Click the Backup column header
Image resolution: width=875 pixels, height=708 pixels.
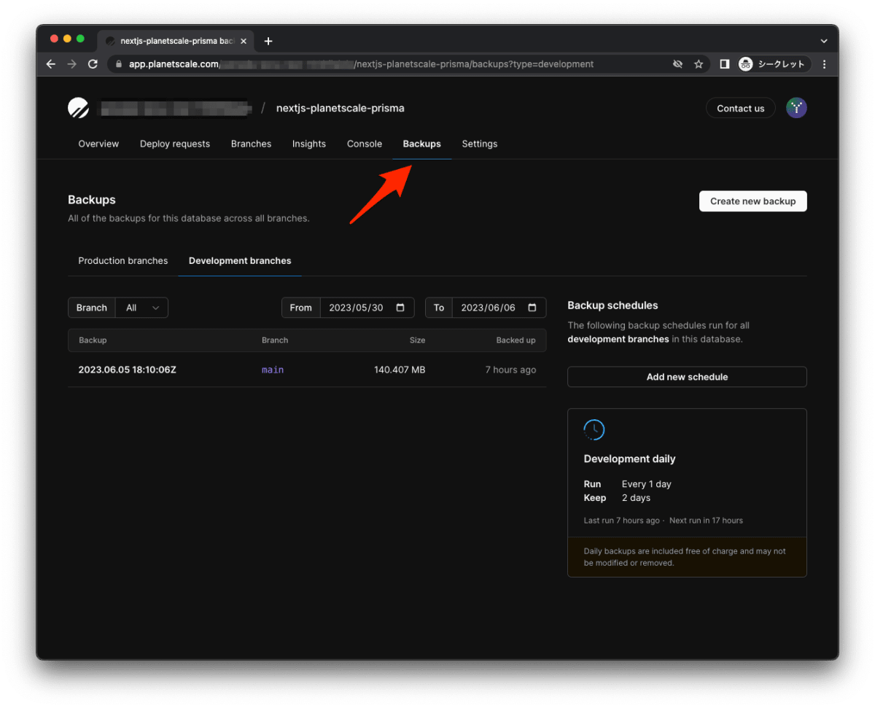(x=93, y=341)
